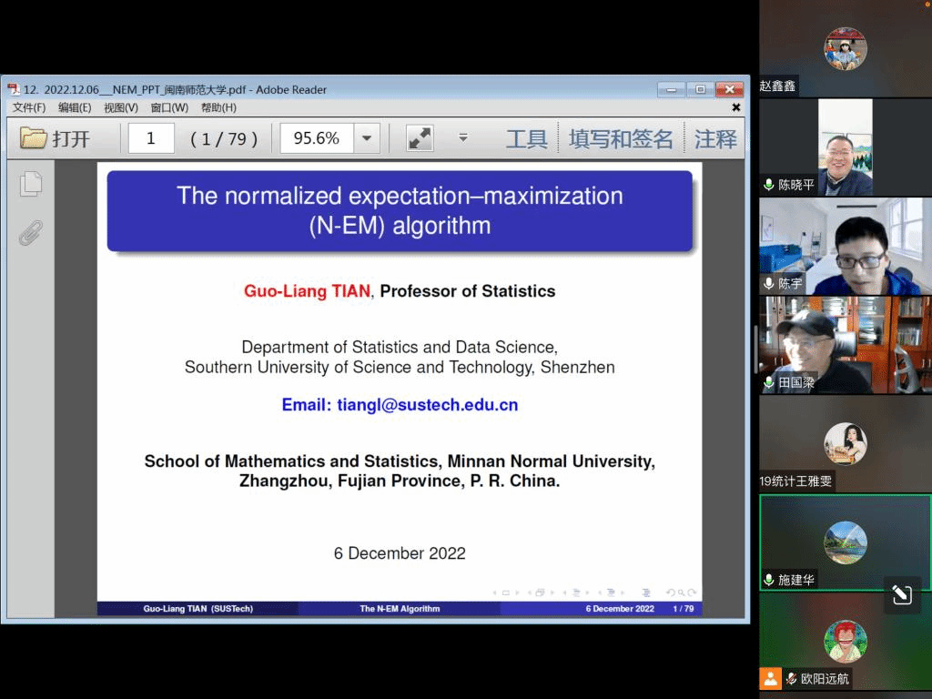Open the 视图(V) View menu

click(120, 107)
